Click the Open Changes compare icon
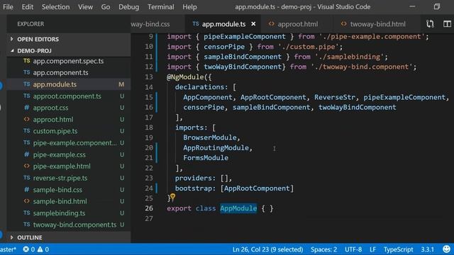Image resolution: width=454 pixels, height=255 pixels. [x=430, y=24]
